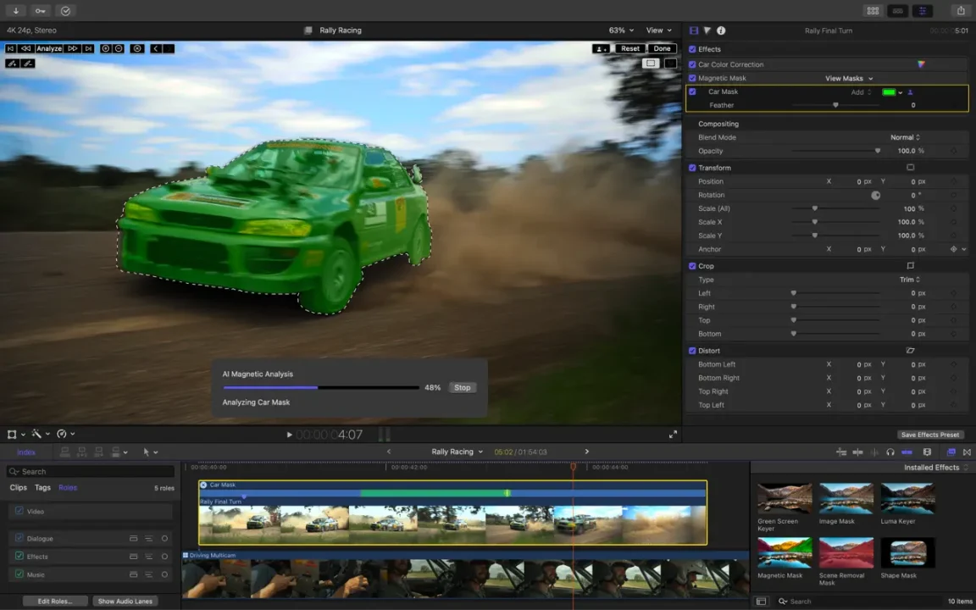Play the viewer clip
The image size is (976, 610).
pyautogui.click(x=290, y=435)
